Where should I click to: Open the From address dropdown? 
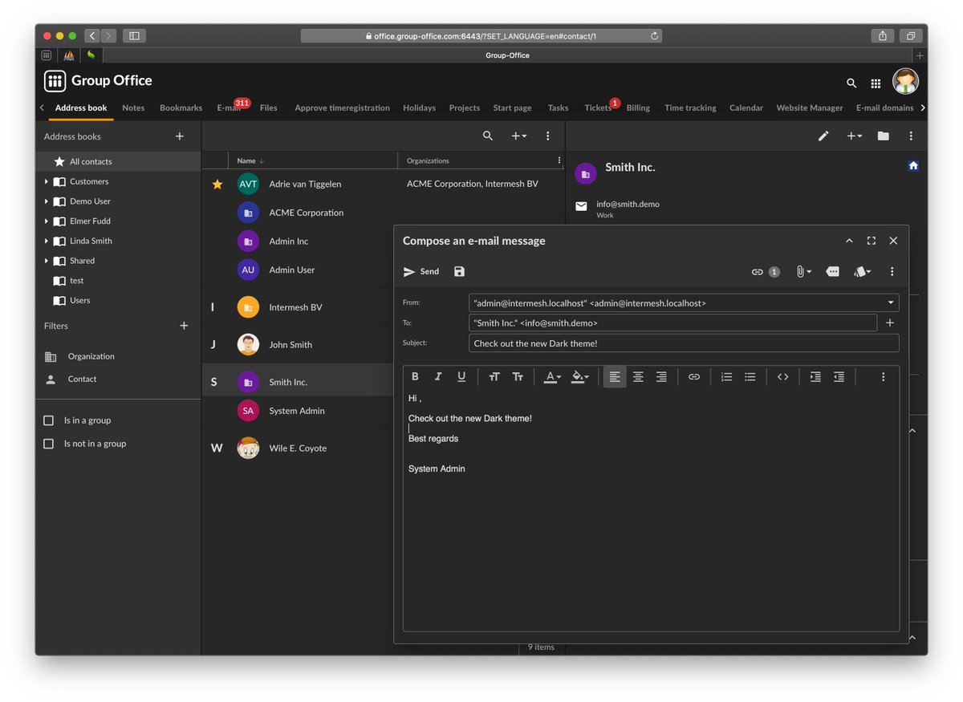click(x=890, y=303)
